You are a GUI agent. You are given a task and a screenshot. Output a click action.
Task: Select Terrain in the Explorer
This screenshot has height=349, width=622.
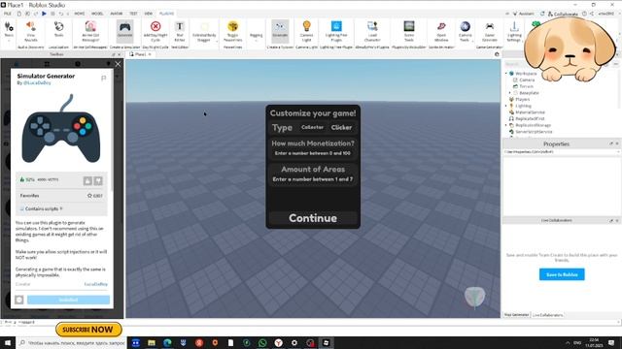(526, 86)
